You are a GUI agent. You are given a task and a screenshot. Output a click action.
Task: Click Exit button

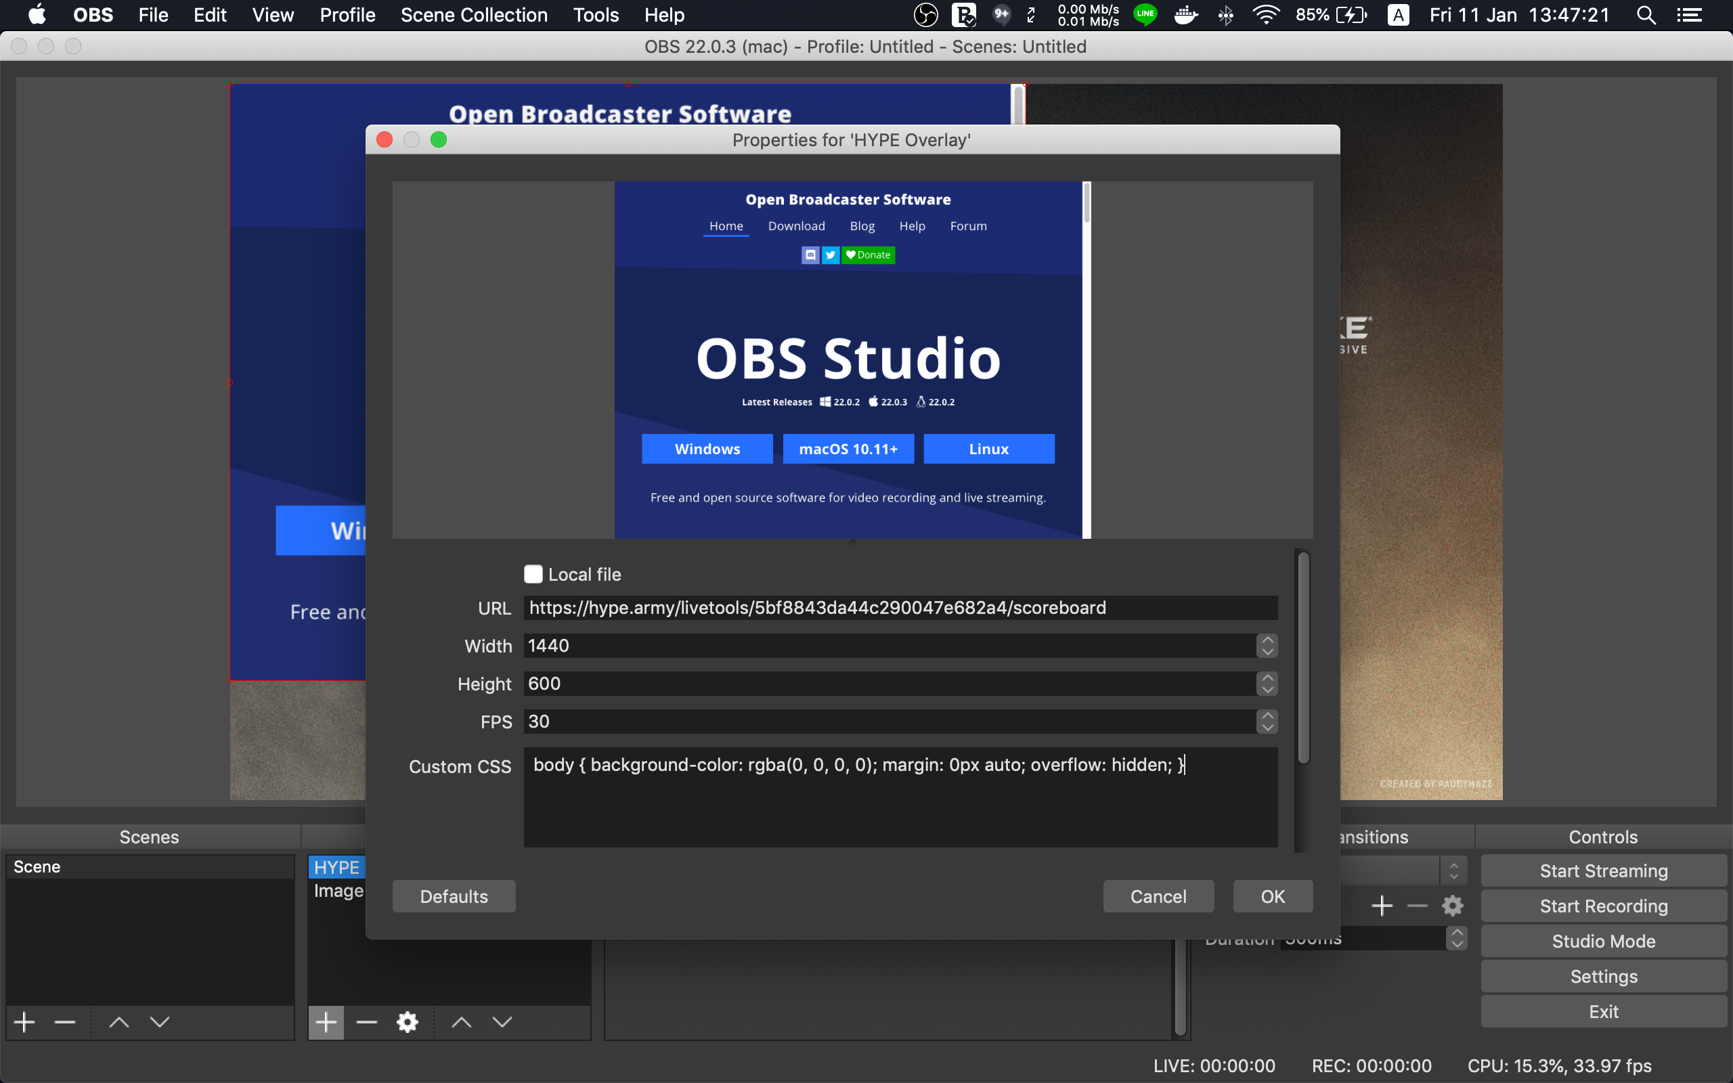1604,1011
